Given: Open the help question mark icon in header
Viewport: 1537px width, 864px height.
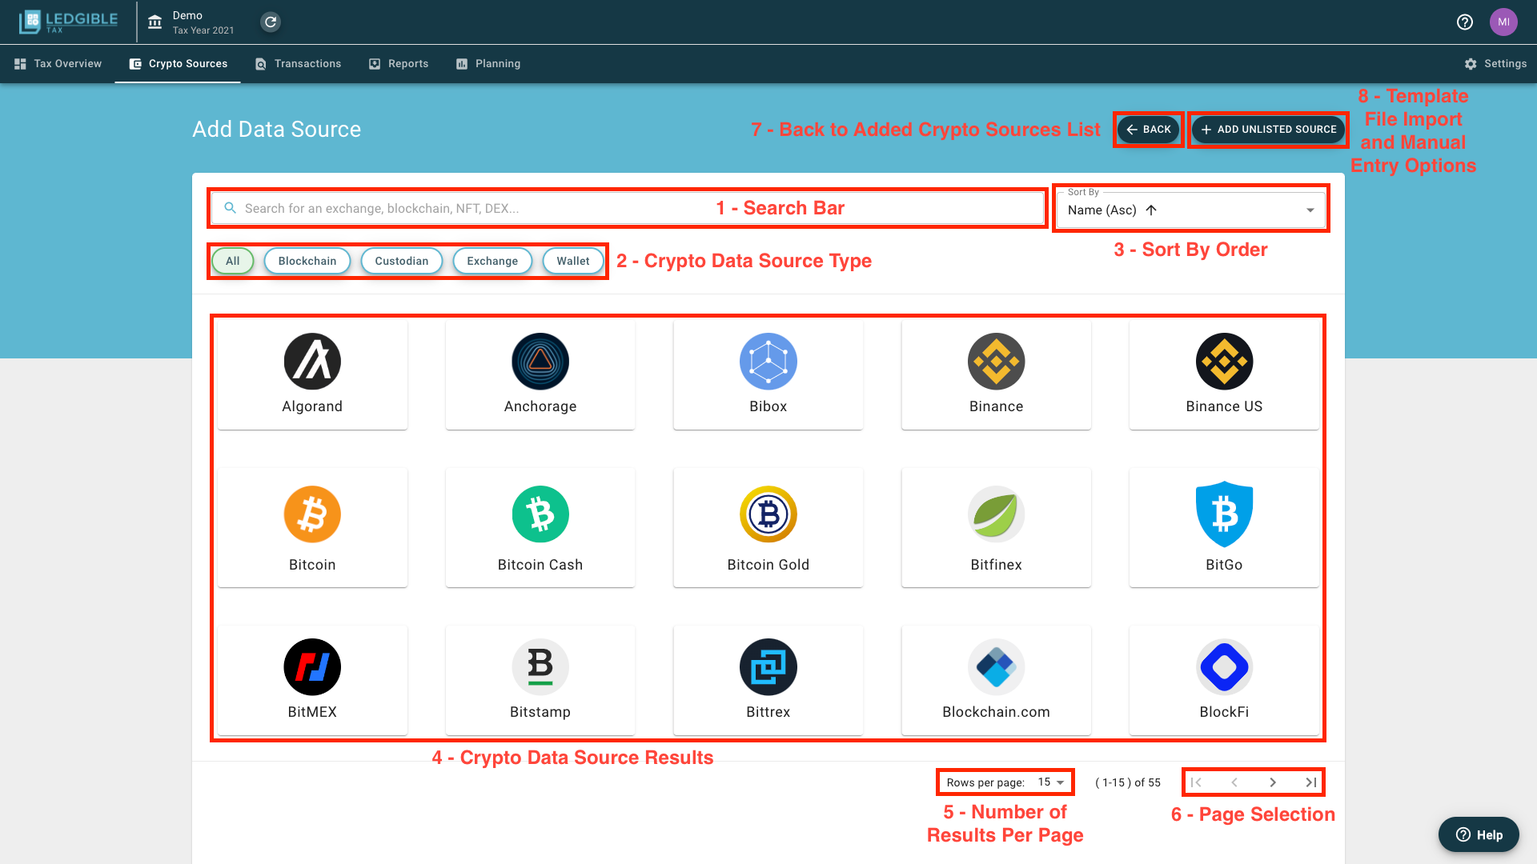Looking at the screenshot, I should coord(1465,22).
